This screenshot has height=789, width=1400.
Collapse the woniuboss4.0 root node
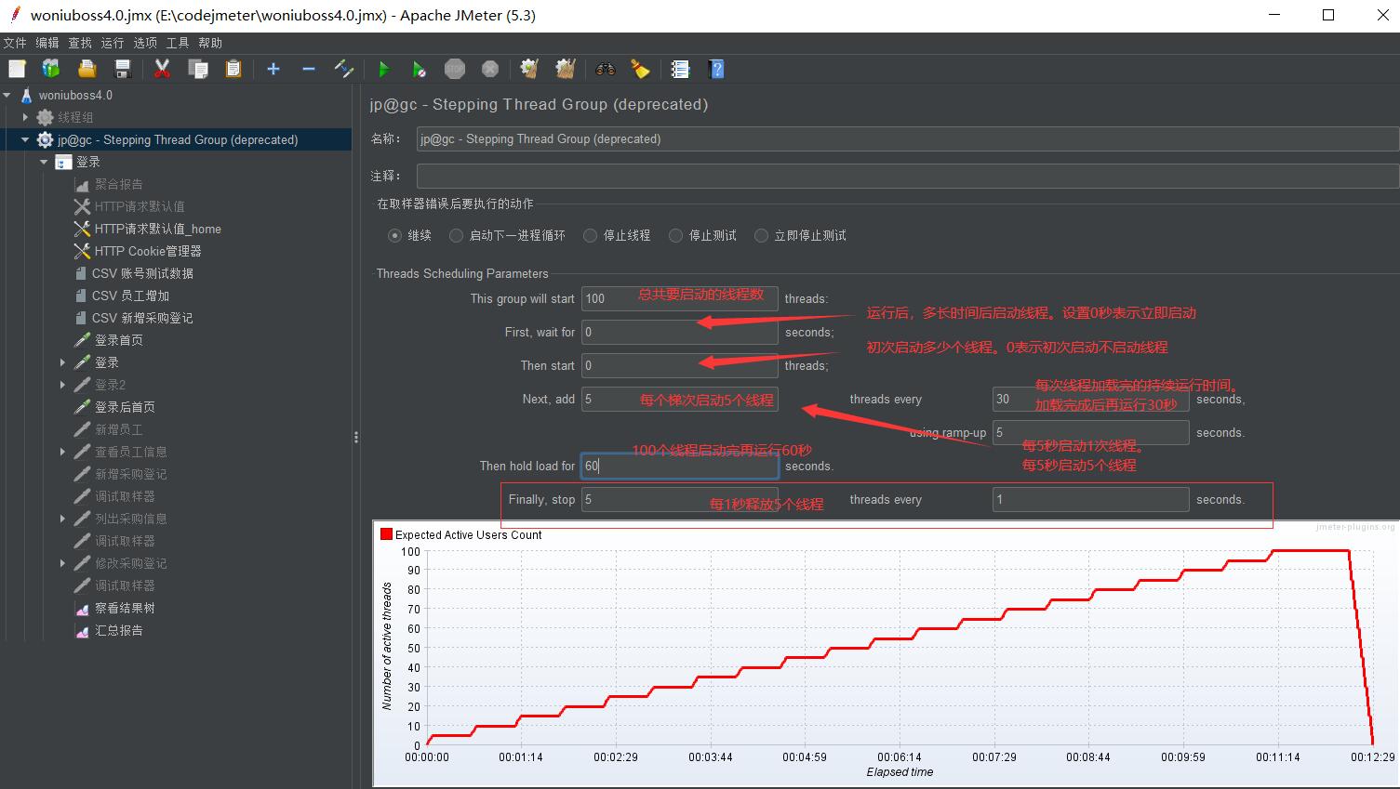pyautogui.click(x=7, y=95)
